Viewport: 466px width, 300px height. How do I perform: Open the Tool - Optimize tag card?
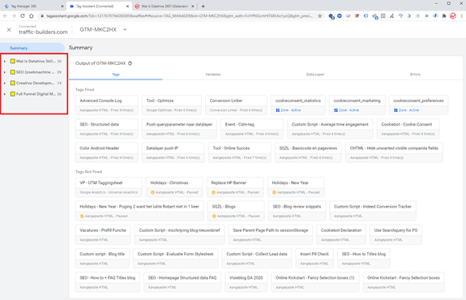click(172, 105)
